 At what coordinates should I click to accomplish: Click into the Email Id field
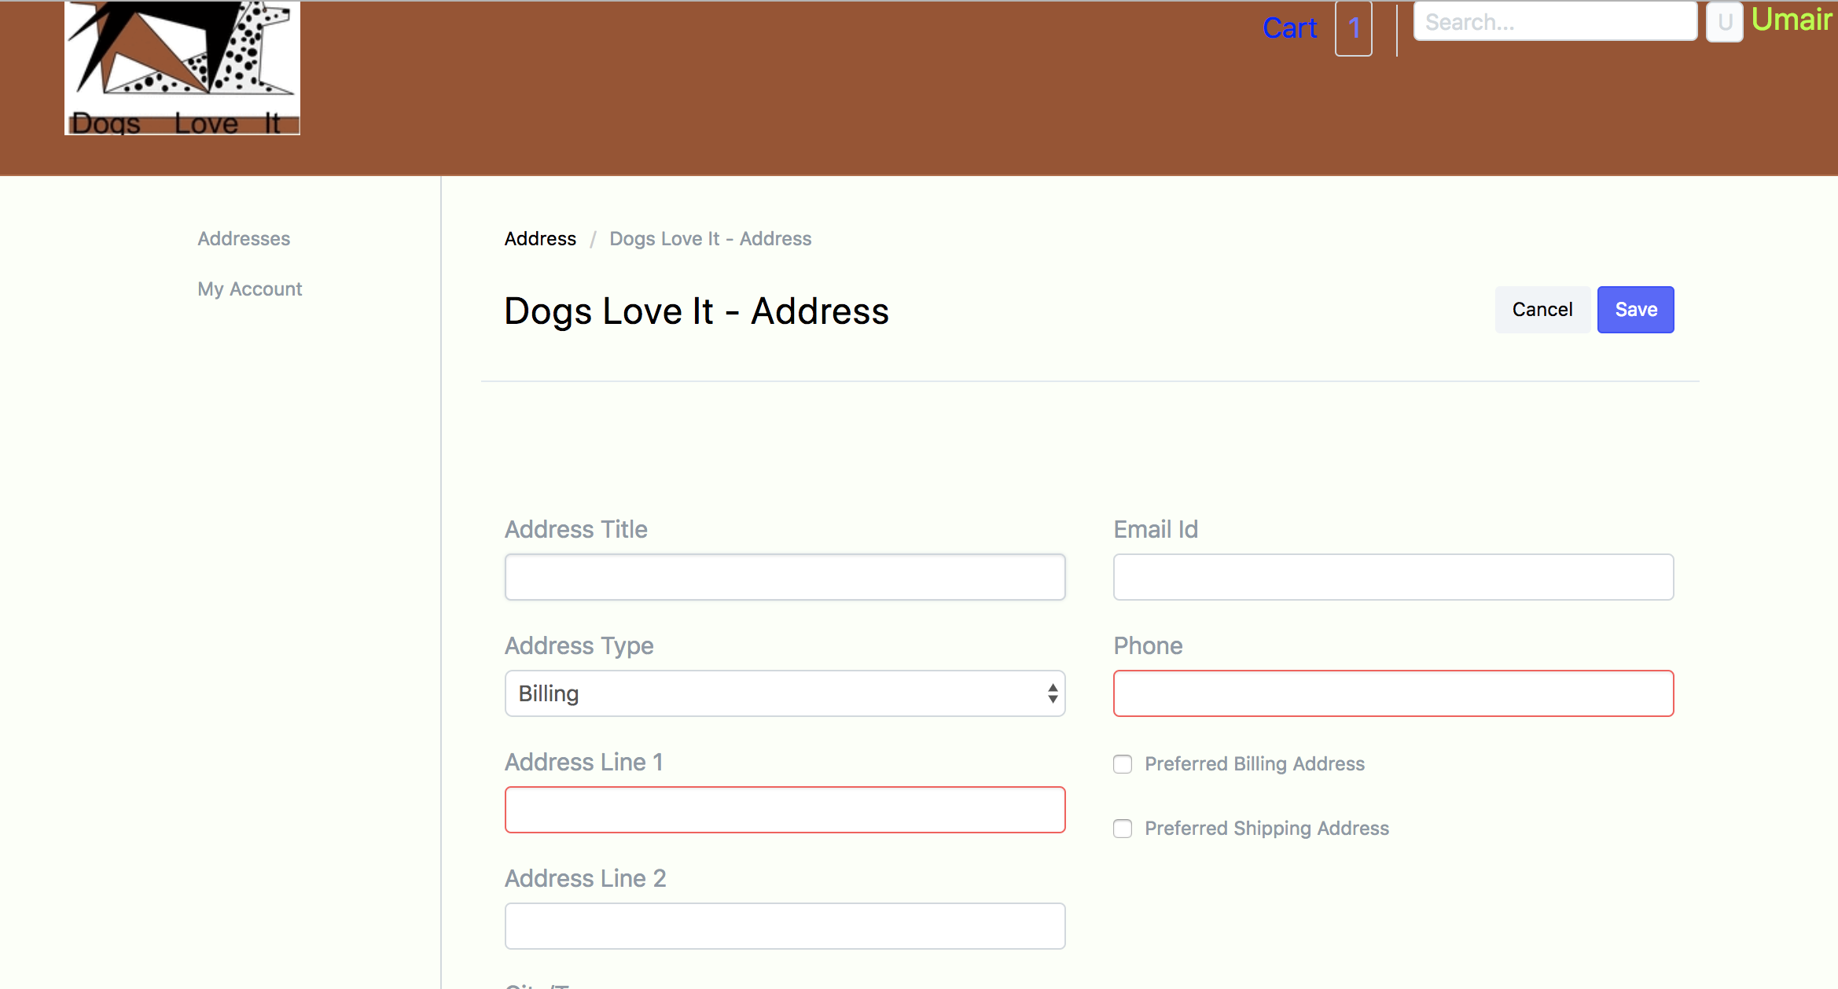click(x=1393, y=577)
